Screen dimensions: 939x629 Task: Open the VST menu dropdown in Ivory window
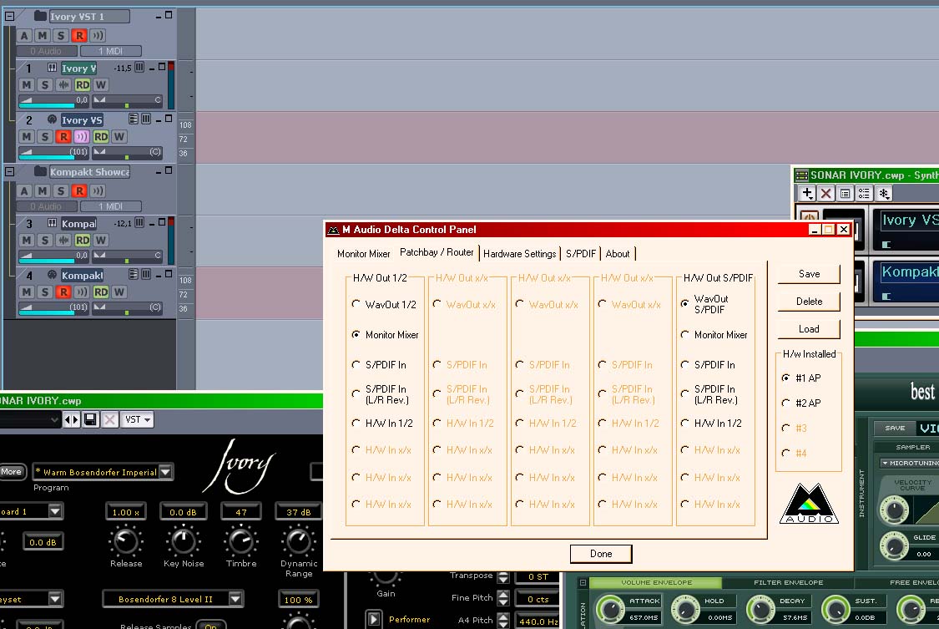pyautogui.click(x=137, y=419)
